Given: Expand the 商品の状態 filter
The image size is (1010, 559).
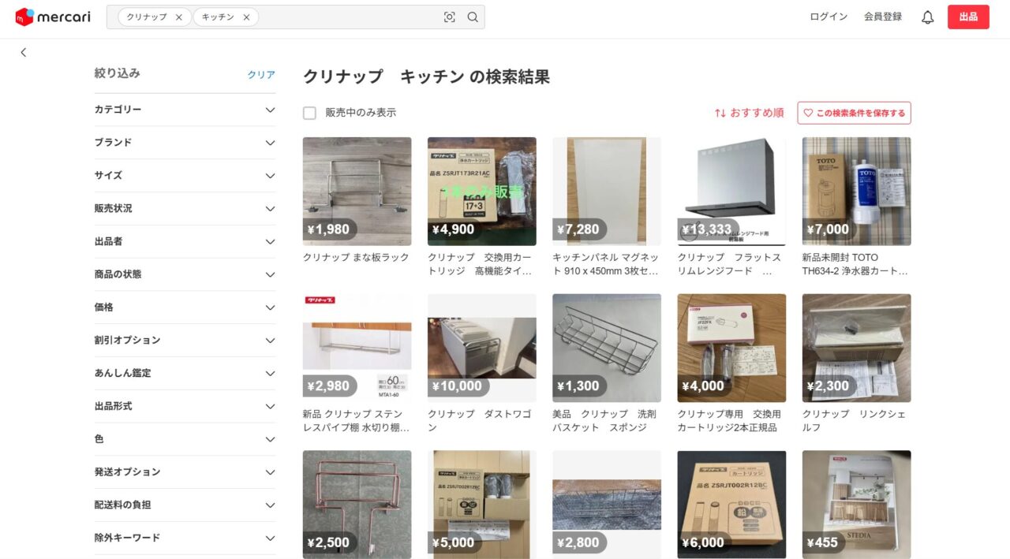Looking at the screenshot, I should click(x=185, y=274).
